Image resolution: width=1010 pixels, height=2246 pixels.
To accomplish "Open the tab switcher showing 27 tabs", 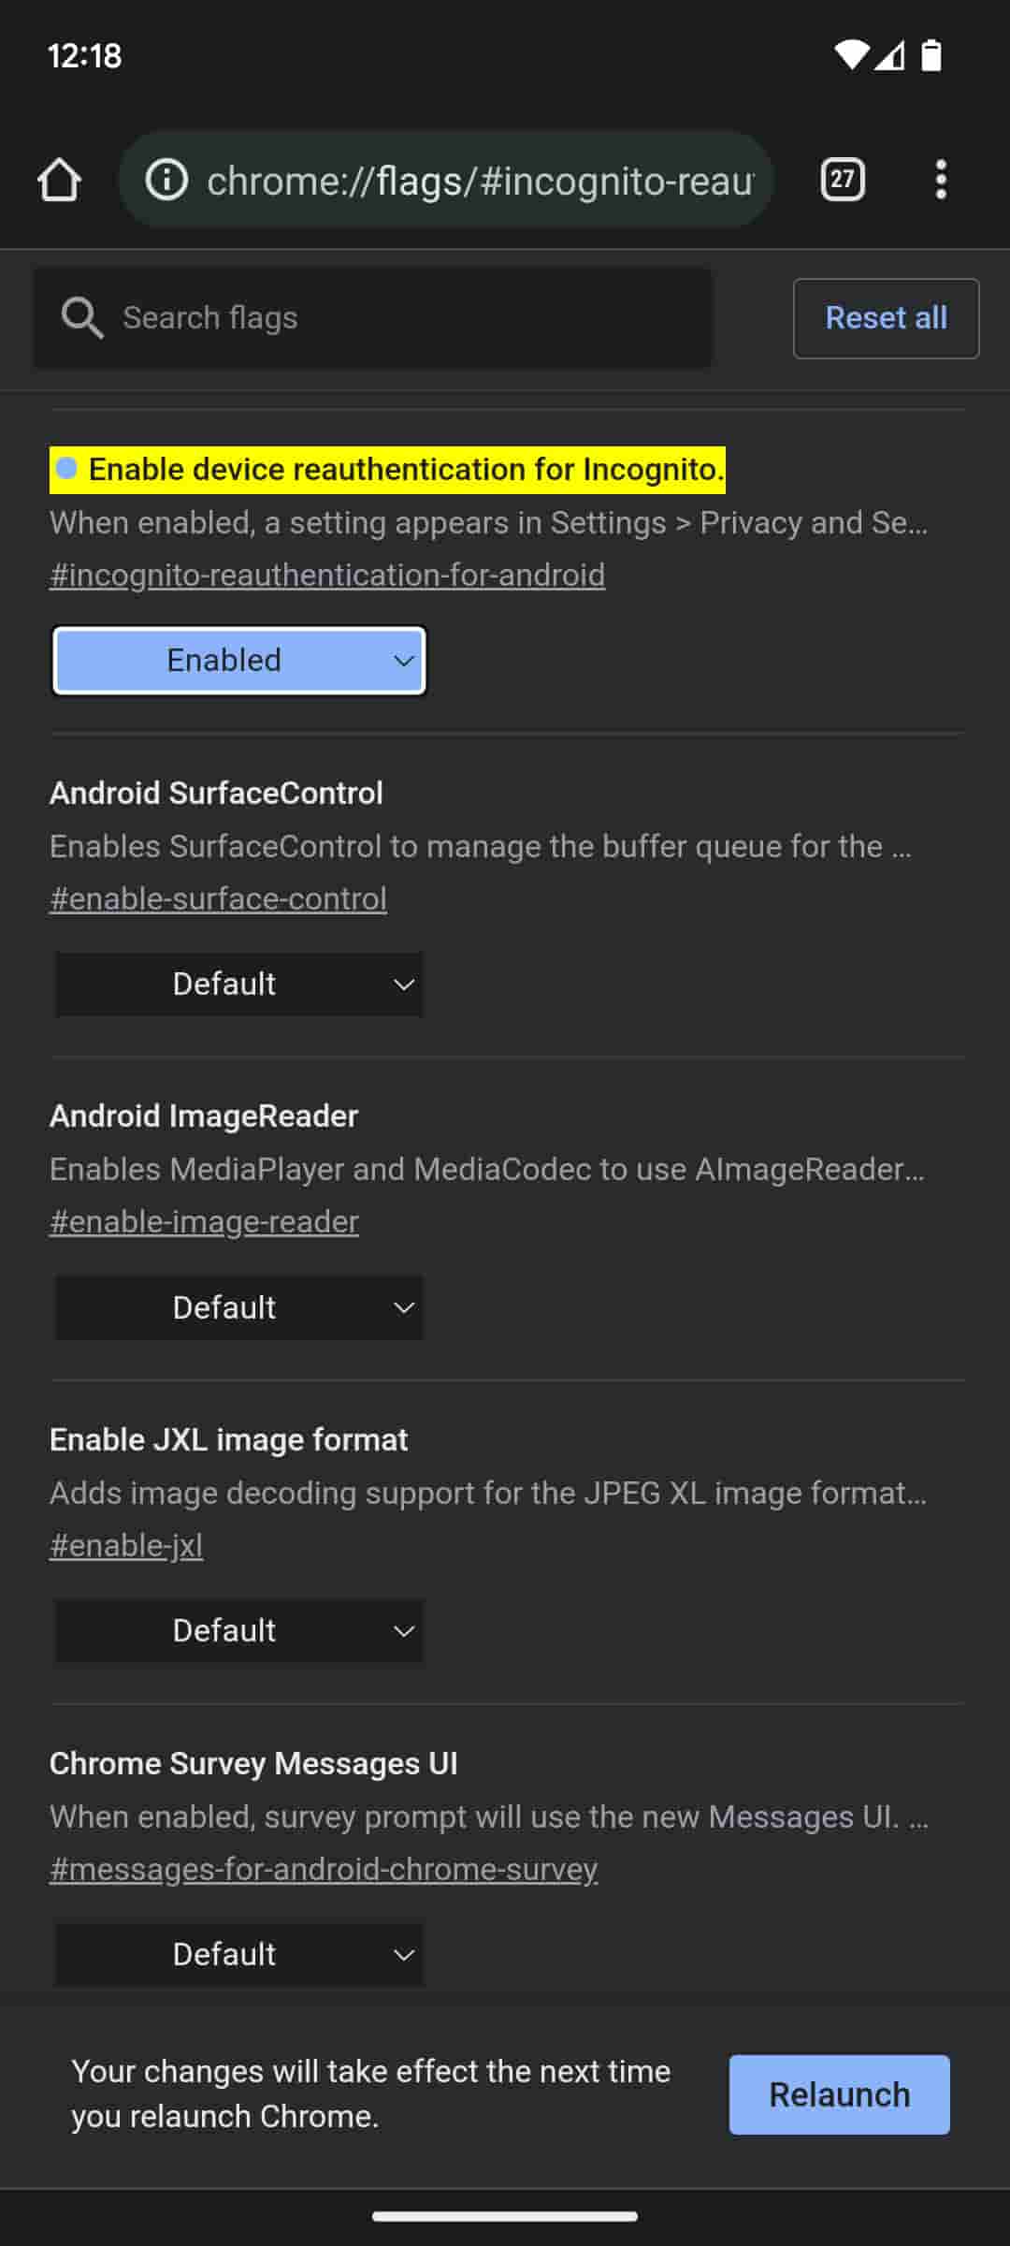I will click(x=842, y=180).
